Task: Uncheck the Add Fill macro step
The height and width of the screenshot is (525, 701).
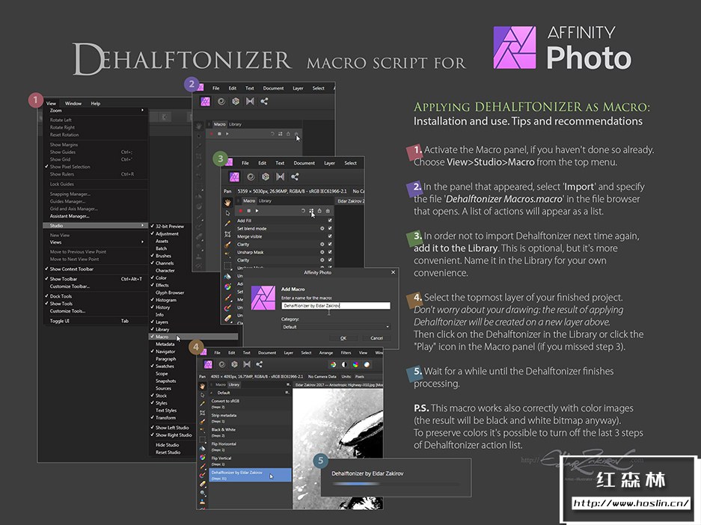Action: pos(330,221)
